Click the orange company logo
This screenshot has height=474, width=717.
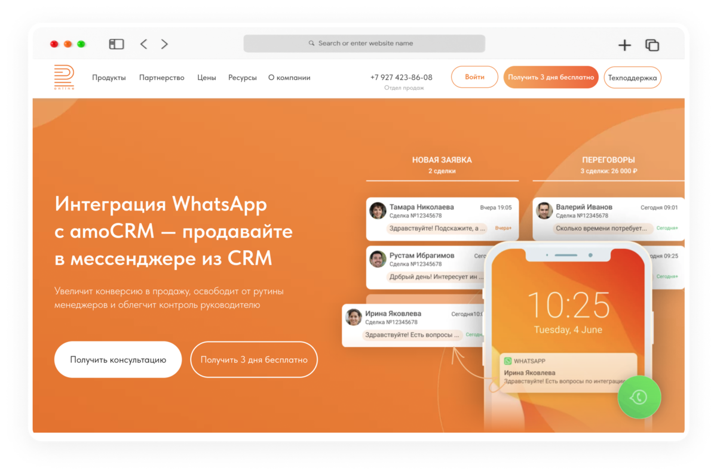click(64, 78)
